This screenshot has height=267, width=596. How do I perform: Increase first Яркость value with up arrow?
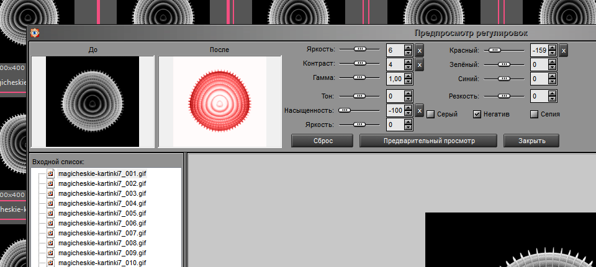[x=408, y=48]
